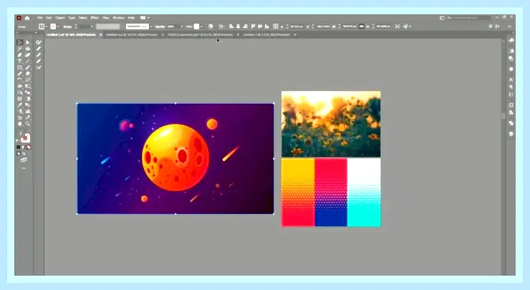Click the Search field in title bar

[x=469, y=18]
